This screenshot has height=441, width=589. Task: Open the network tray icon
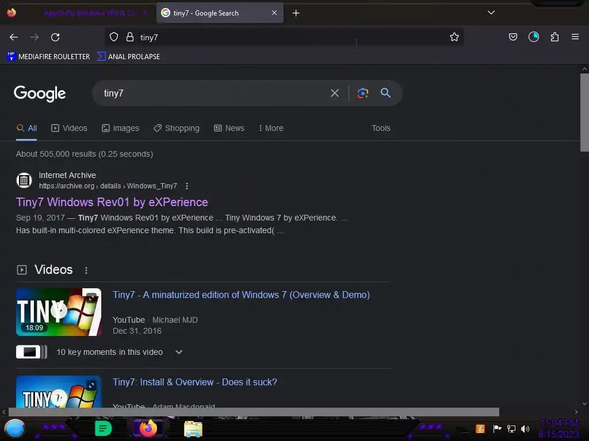click(511, 428)
